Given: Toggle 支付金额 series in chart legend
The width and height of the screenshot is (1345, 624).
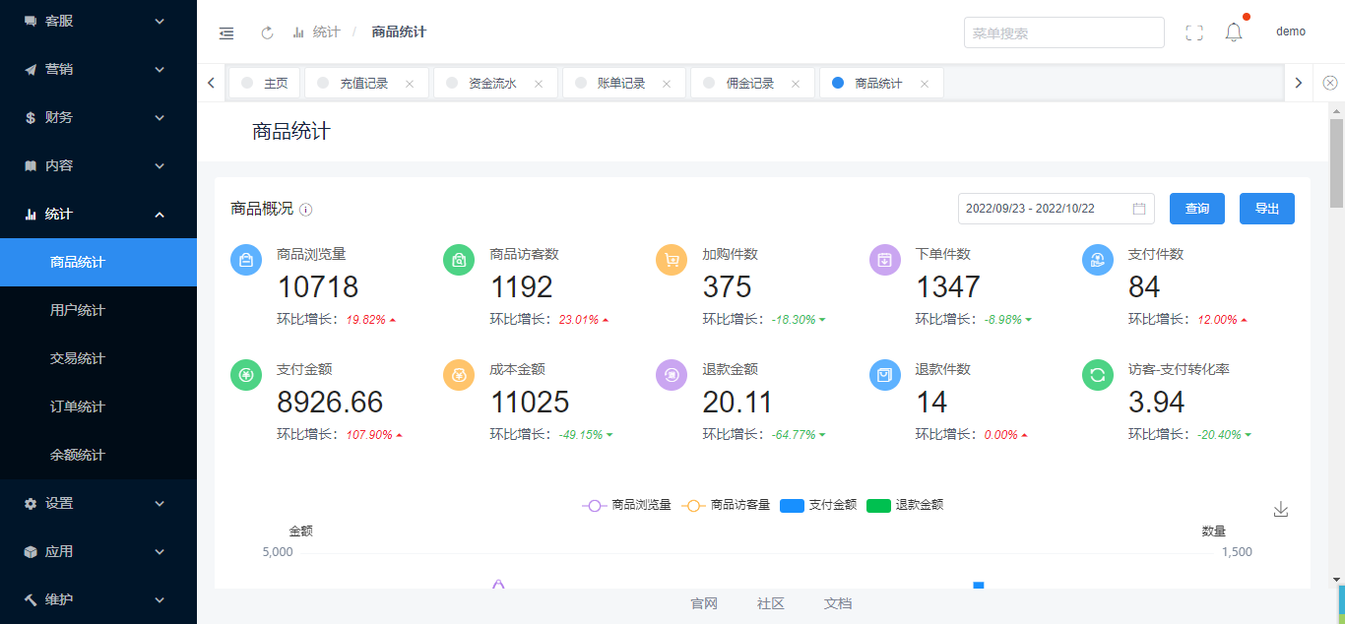Looking at the screenshot, I should tap(818, 505).
